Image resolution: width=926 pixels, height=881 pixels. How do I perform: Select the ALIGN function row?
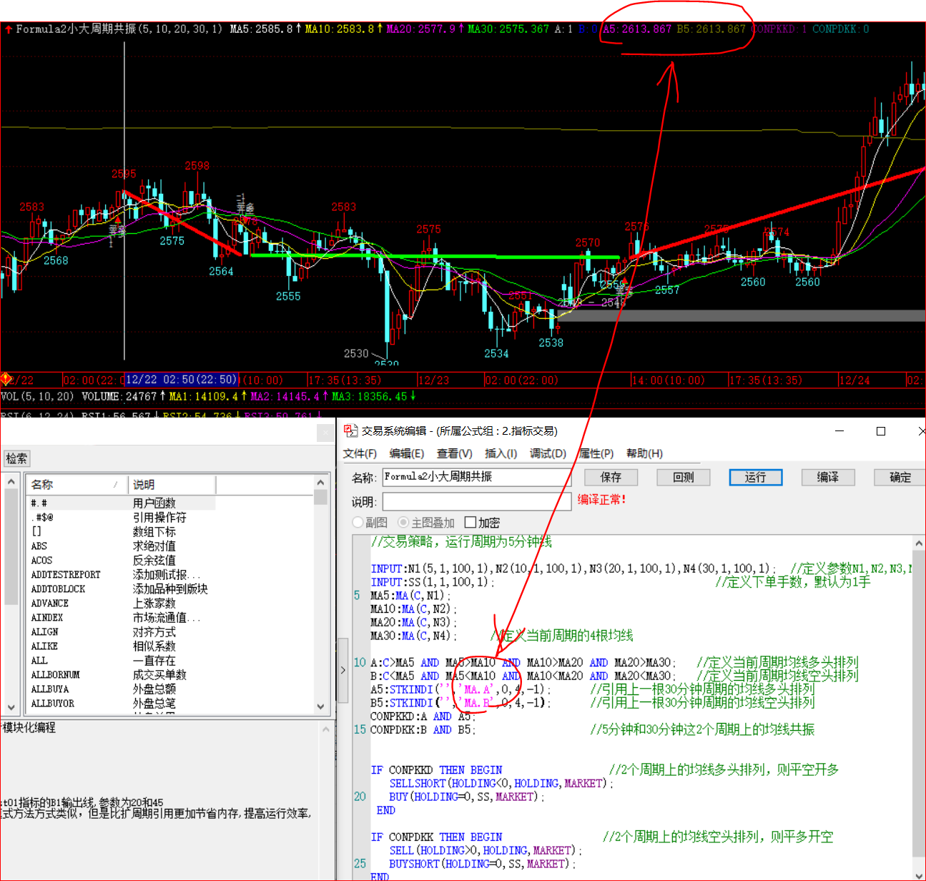coord(121,631)
